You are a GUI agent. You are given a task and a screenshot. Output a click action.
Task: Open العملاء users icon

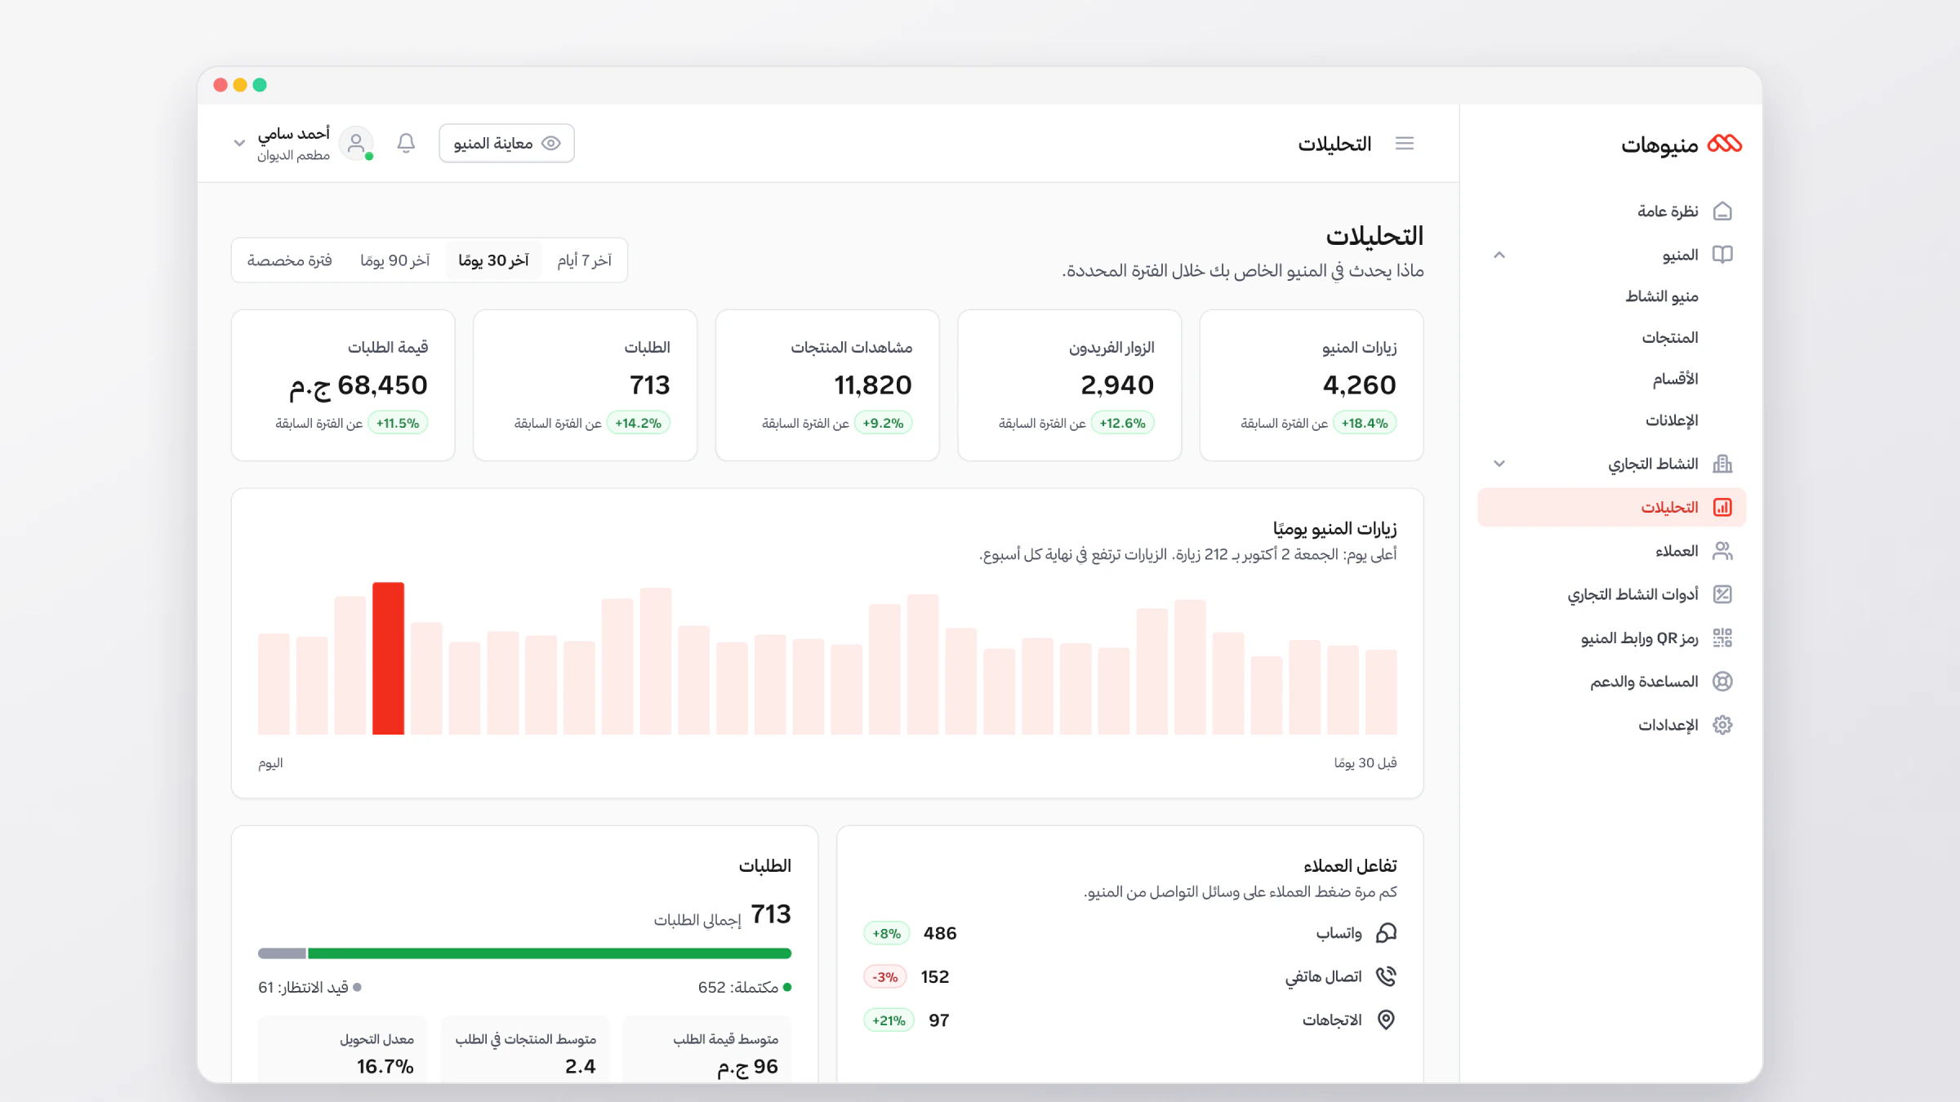click(x=1722, y=551)
